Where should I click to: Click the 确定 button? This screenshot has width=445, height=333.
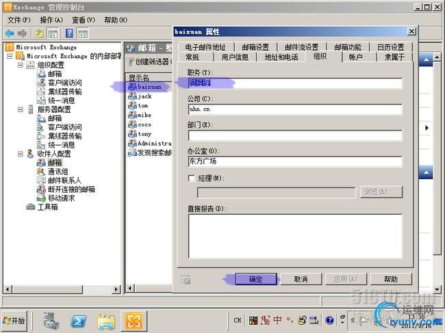tap(256, 279)
